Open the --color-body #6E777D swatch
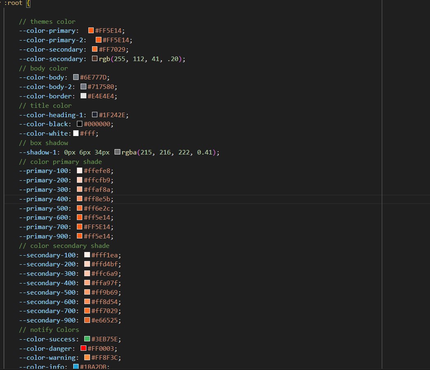The width and height of the screenshot is (430, 370). (76, 77)
